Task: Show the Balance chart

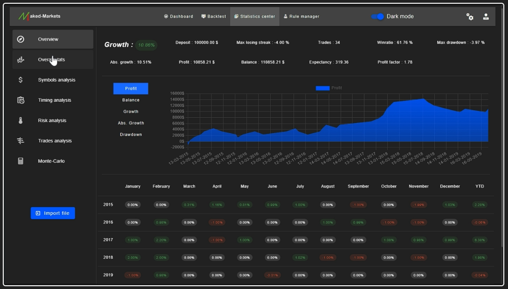Action: pyautogui.click(x=131, y=100)
